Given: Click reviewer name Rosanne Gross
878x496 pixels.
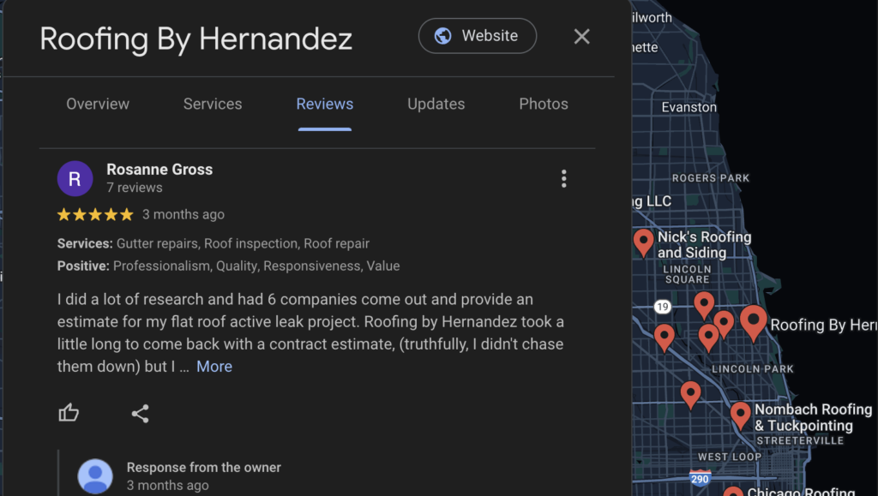Looking at the screenshot, I should pos(159,170).
